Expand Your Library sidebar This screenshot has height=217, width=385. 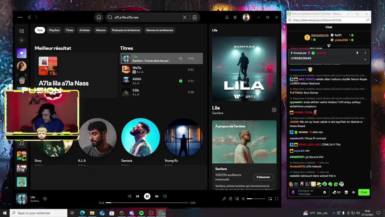click(21, 31)
